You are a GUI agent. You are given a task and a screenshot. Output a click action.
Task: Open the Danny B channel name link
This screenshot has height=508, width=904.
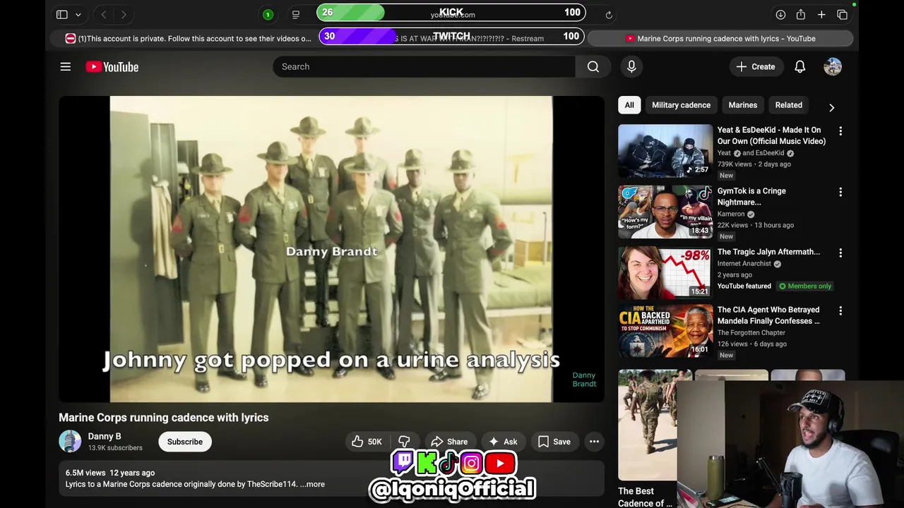pyautogui.click(x=105, y=437)
